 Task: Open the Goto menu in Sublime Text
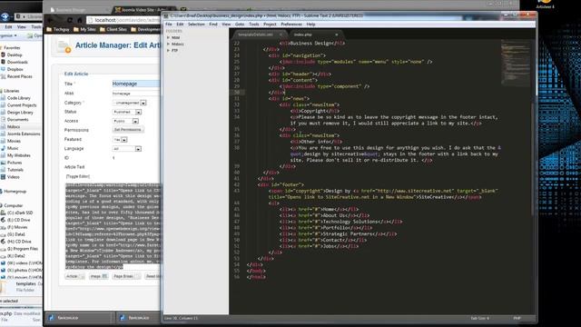coord(240,25)
